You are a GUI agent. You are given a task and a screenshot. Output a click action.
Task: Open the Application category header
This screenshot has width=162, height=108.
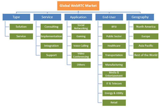tap(78, 17)
